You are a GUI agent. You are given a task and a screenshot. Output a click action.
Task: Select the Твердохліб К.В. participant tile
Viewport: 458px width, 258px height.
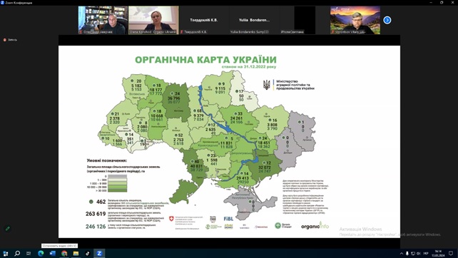(203, 20)
